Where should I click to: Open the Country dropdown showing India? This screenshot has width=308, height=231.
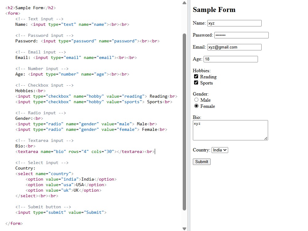[220, 150]
